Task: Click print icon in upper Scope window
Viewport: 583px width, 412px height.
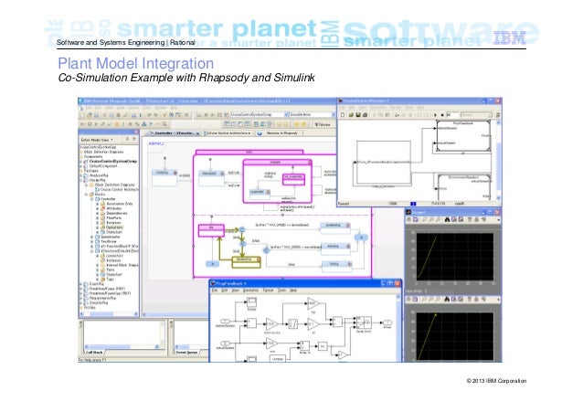Action: point(408,220)
